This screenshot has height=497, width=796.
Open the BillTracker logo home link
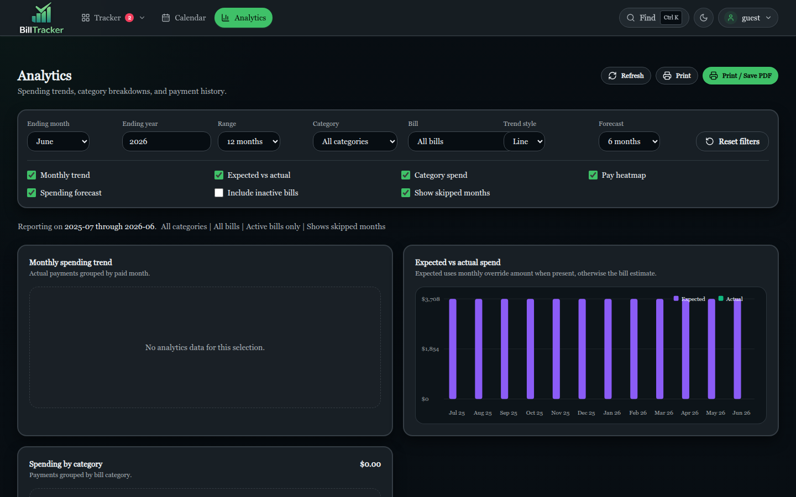(x=41, y=18)
